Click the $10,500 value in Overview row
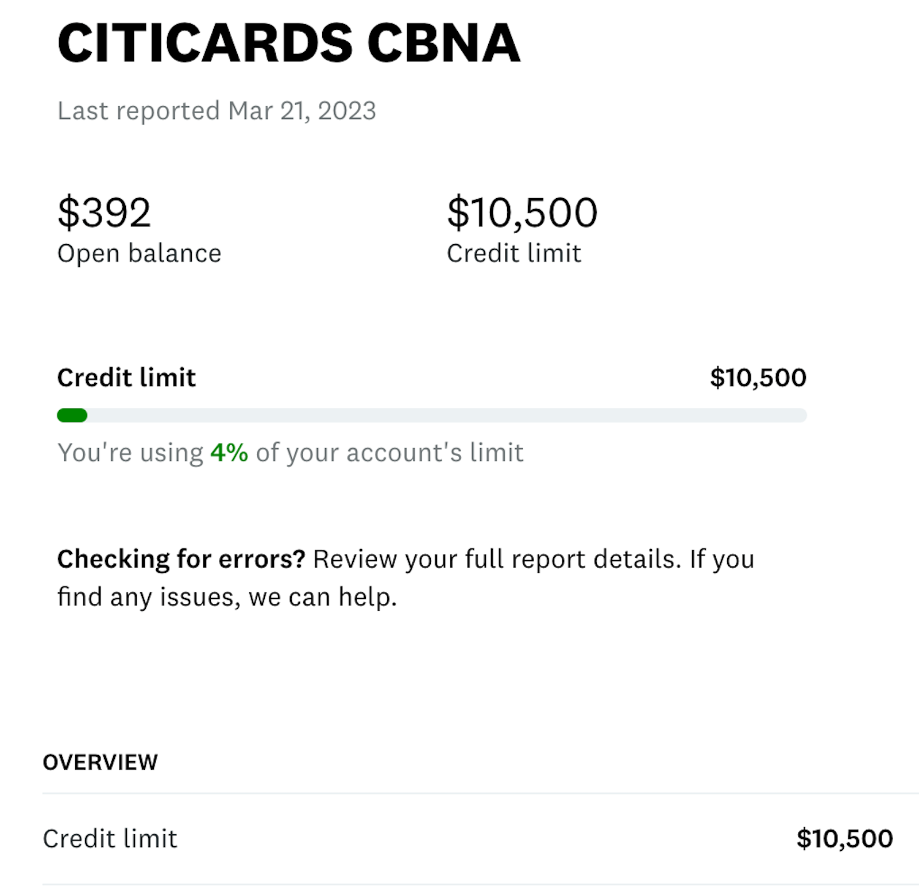919x887 pixels. point(844,839)
